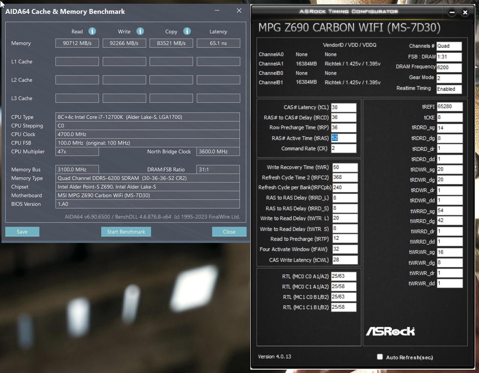Click the Copy info icon in AIDA64

point(187,31)
